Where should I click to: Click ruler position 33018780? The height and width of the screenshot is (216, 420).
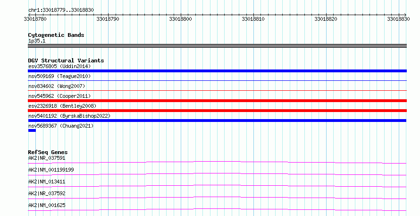pos(35,19)
